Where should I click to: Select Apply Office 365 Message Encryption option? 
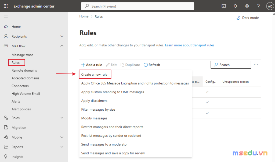point(135,83)
